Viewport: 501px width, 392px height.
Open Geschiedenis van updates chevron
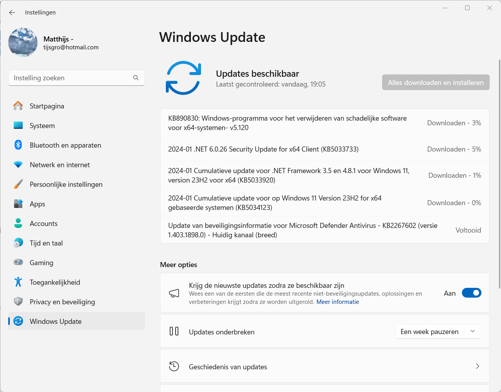(477, 367)
